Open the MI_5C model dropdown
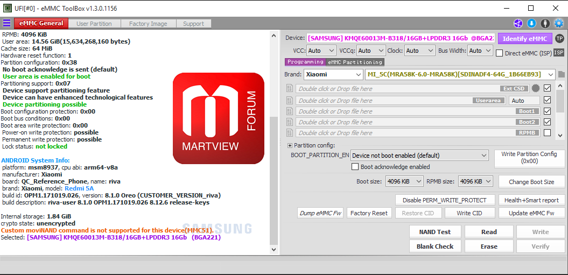Image resolution: width=568 pixels, height=275 pixels. 460,74
